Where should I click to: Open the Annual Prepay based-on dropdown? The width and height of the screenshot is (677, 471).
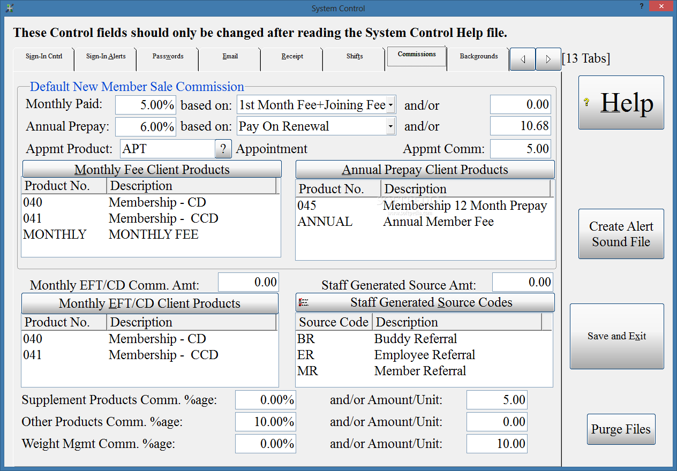[x=390, y=127]
